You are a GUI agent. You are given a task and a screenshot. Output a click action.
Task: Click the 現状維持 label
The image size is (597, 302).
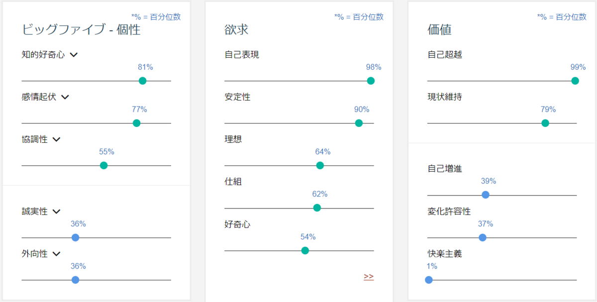point(445,97)
